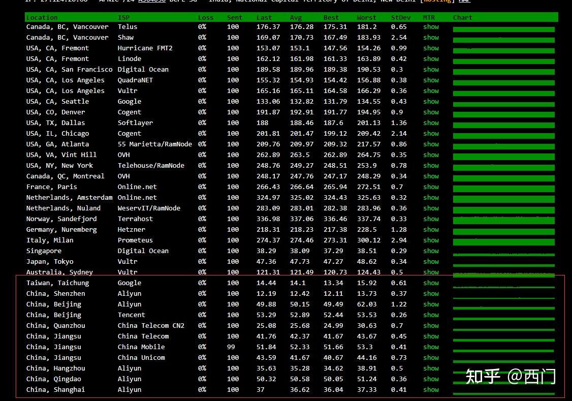Open the show link for Jiangsu China Telecom
The image size is (572, 401).
tap(431, 336)
